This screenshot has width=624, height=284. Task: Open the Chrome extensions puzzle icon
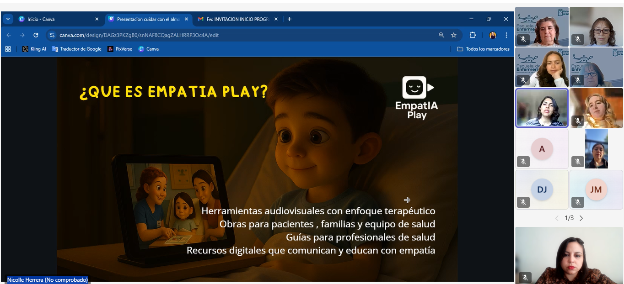tap(473, 35)
